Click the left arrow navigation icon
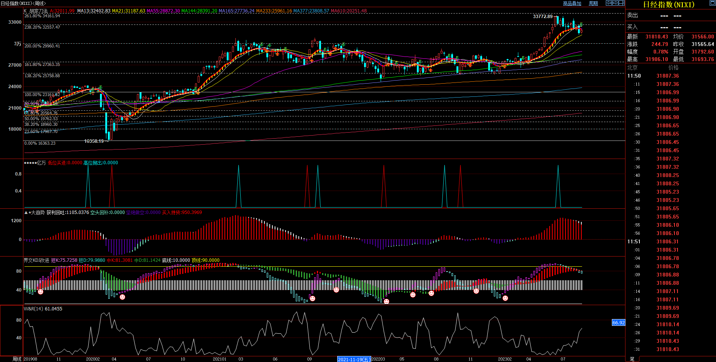The width and height of the screenshot is (716, 362). 608,3
